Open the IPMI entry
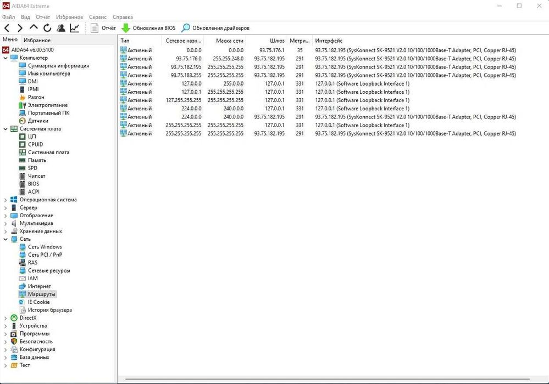Screen dimensions: 549x384 coord(34,89)
